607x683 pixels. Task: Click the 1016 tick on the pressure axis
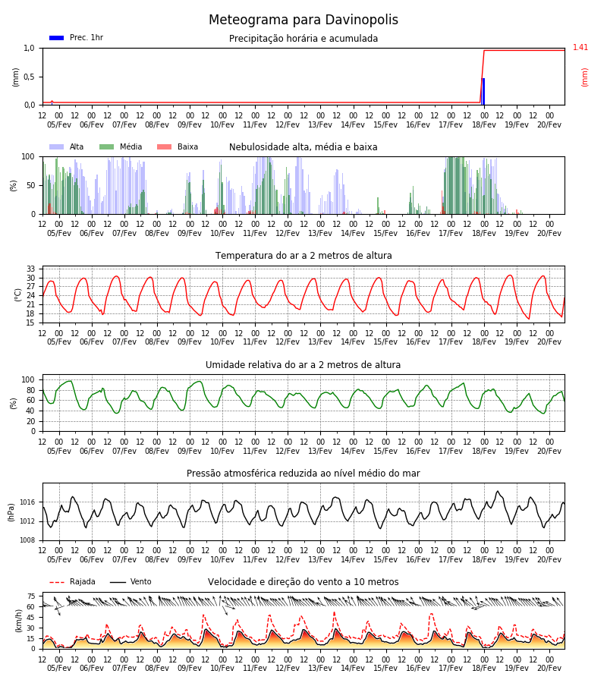coord(28,502)
